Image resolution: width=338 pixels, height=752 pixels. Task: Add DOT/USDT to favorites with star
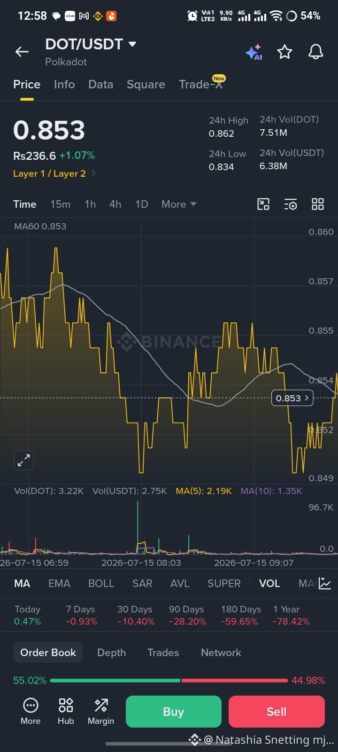(284, 52)
